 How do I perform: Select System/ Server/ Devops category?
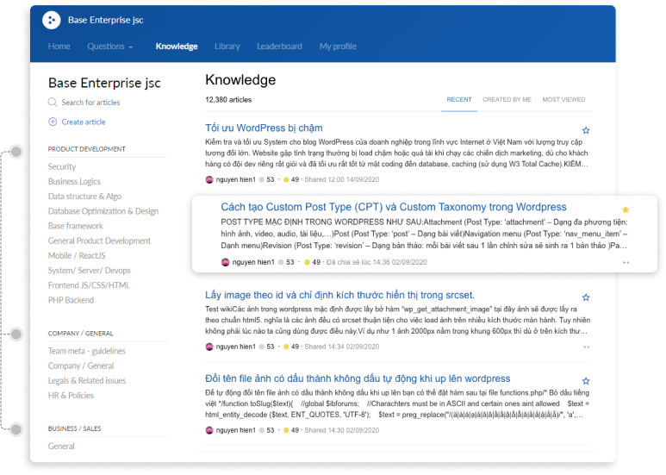coord(90,271)
